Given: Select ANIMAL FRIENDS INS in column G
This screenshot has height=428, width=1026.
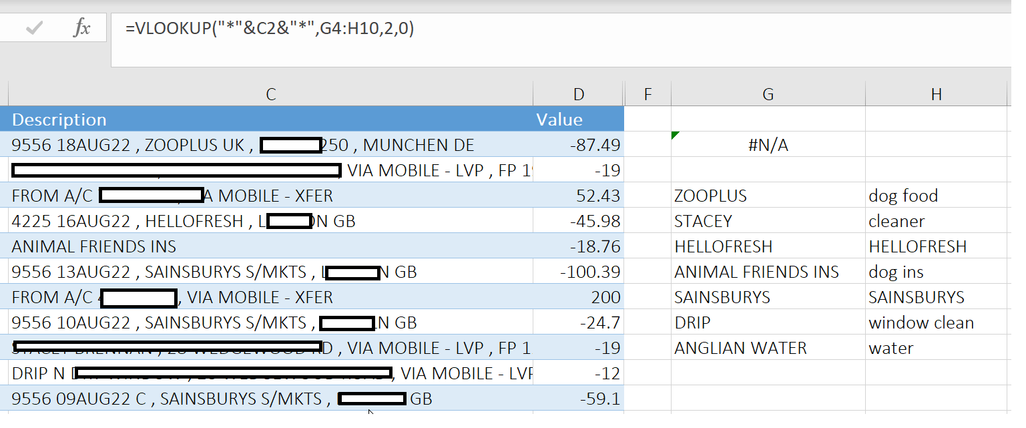Looking at the screenshot, I should 768,272.
